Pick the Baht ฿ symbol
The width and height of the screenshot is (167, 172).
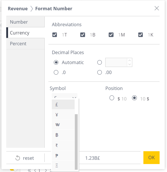pos(63,135)
